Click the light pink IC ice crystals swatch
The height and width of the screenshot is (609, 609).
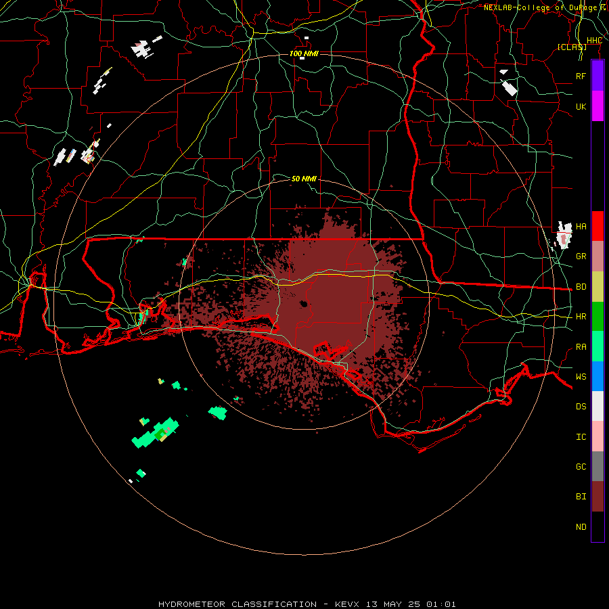click(x=597, y=436)
